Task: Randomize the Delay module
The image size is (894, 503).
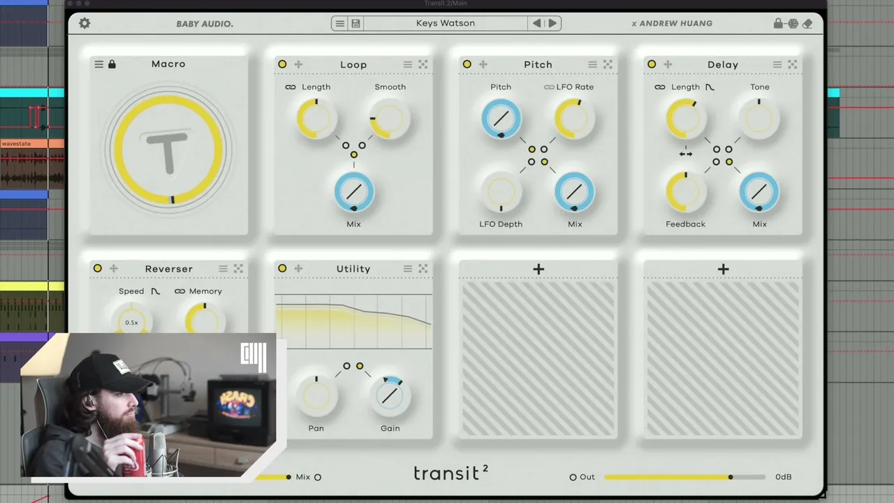Action: point(792,64)
